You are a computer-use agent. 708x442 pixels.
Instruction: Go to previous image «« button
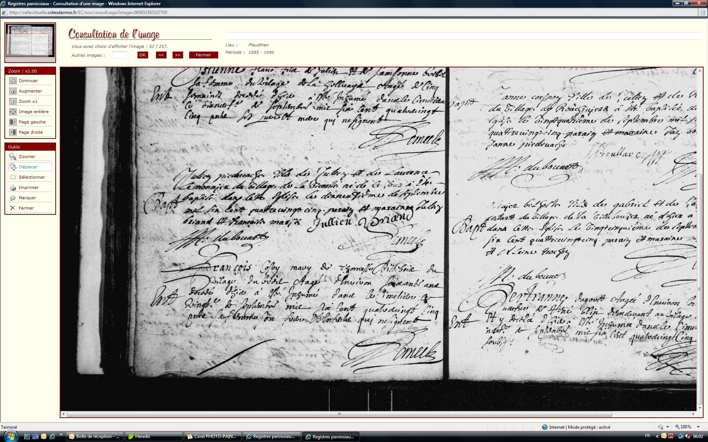[x=161, y=55]
